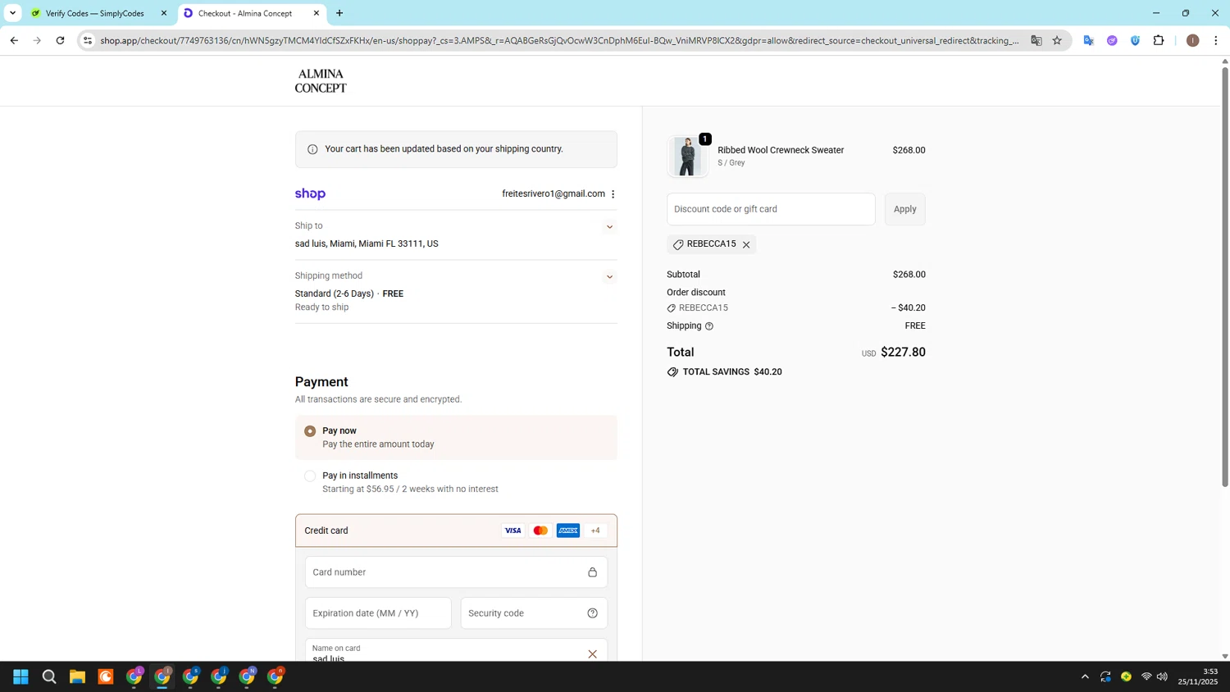The height and width of the screenshot is (692, 1230).
Task: Click the browser address bar URL
Action: pyautogui.click(x=559, y=40)
